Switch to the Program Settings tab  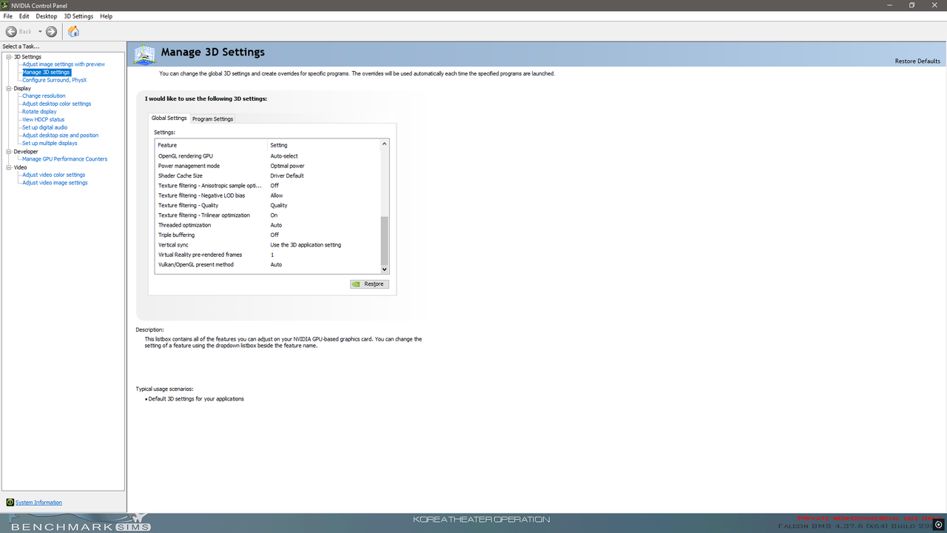(x=212, y=118)
